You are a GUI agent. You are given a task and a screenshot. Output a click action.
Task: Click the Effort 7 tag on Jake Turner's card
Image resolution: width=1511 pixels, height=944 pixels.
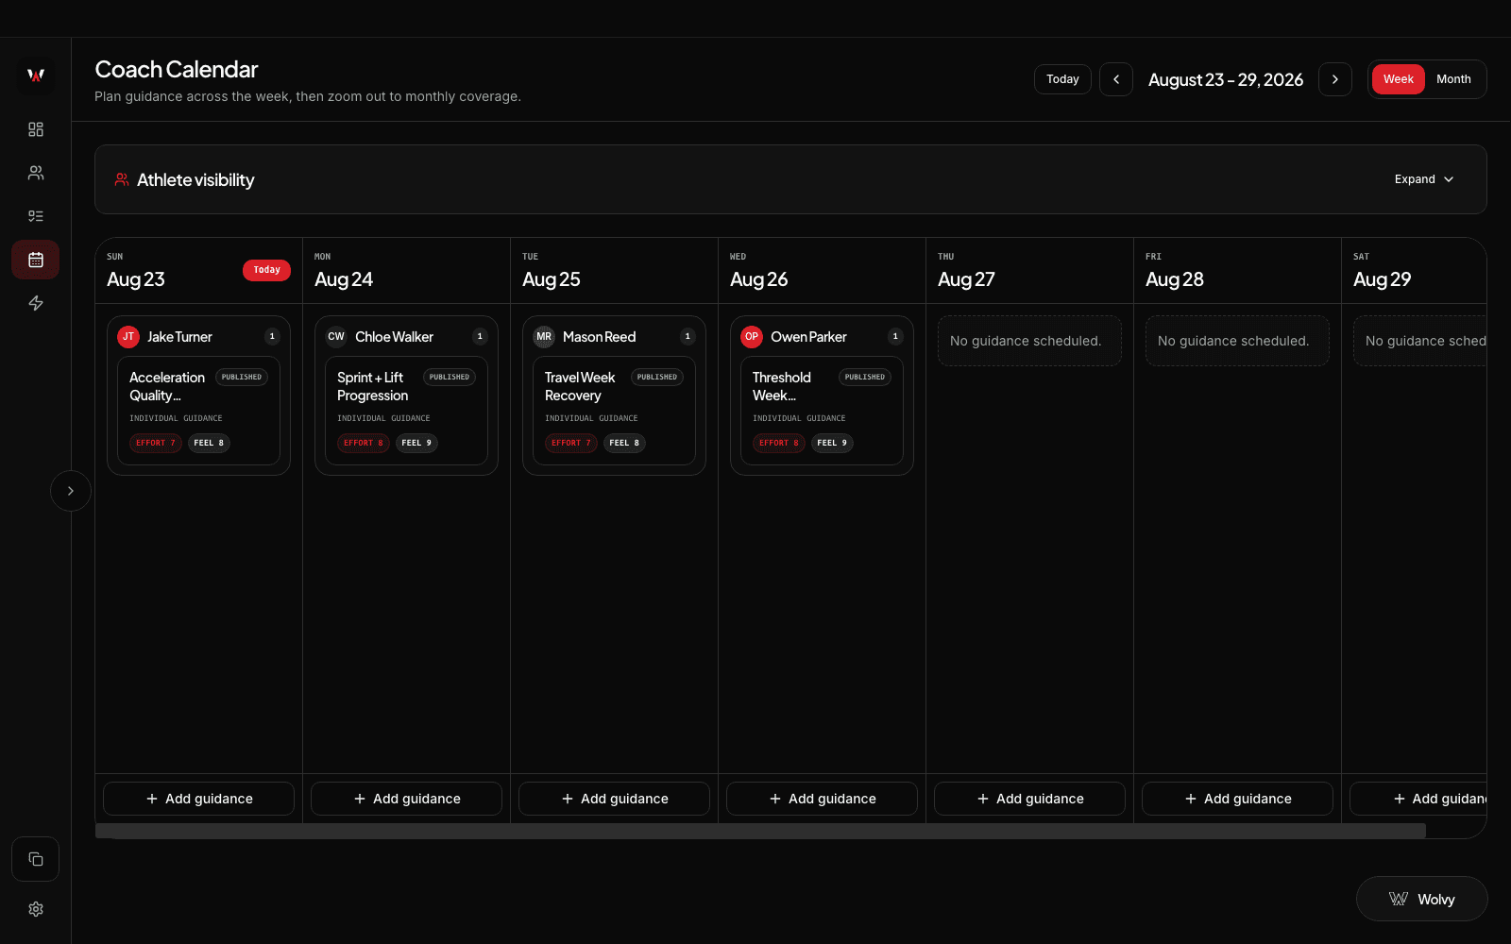click(156, 443)
